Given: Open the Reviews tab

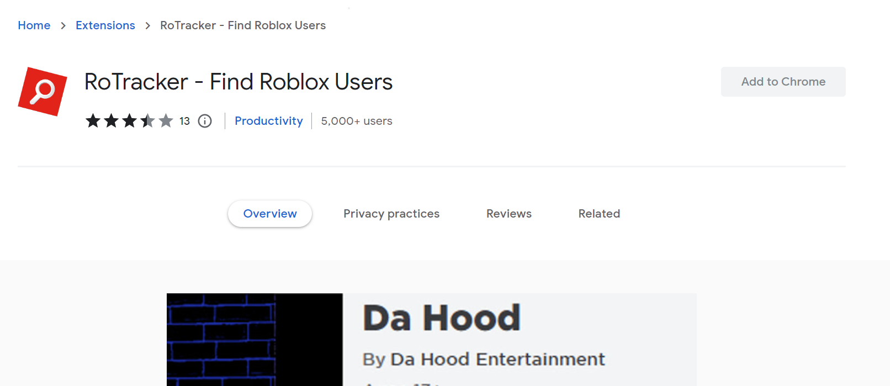Looking at the screenshot, I should coord(509,214).
